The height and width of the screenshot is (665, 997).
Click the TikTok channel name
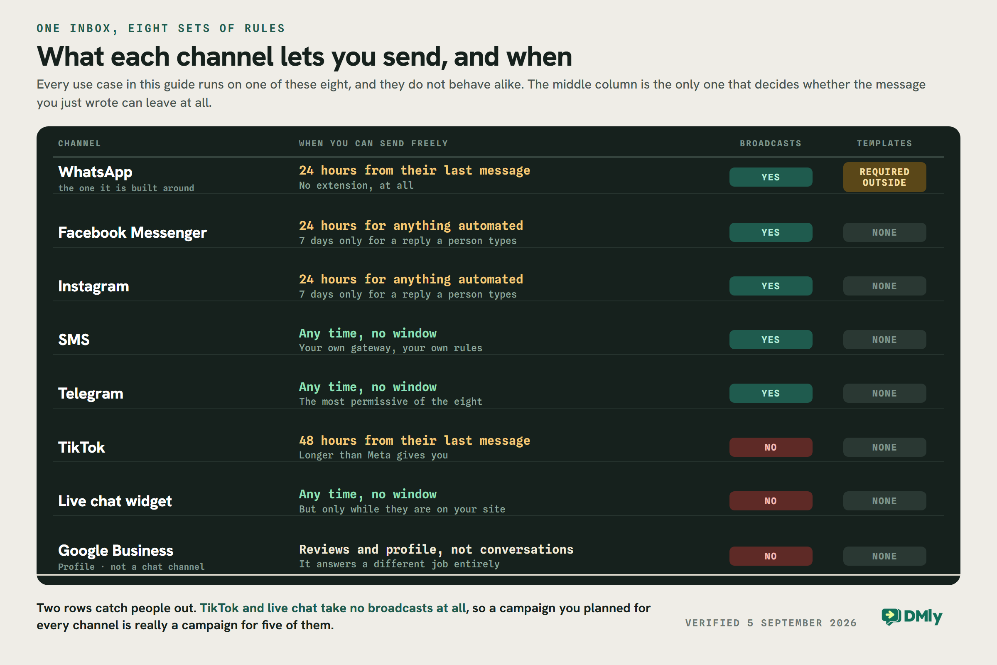click(81, 447)
